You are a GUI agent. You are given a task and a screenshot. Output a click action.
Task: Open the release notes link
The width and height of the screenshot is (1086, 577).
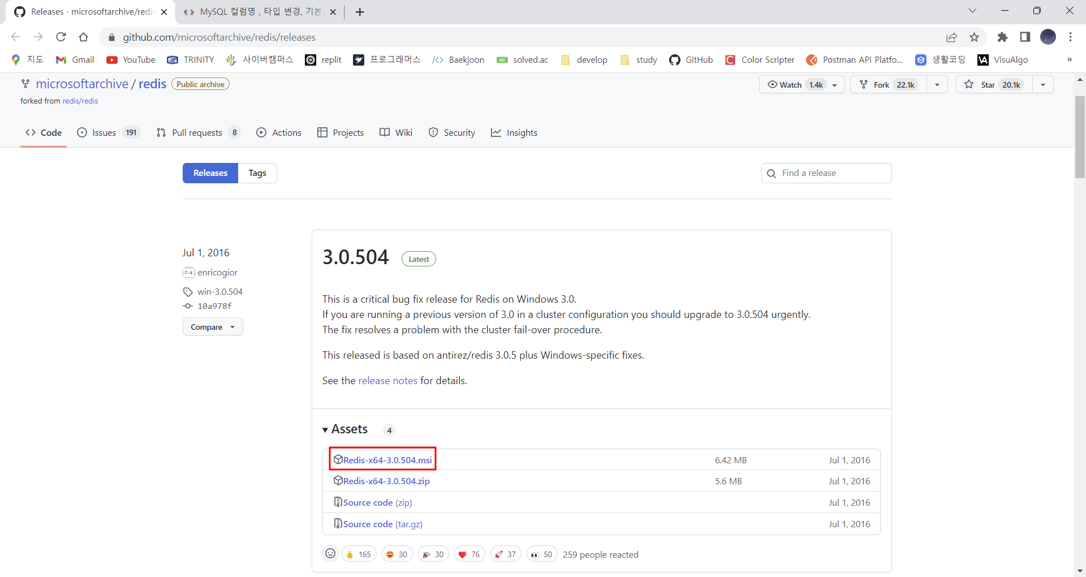coord(388,381)
